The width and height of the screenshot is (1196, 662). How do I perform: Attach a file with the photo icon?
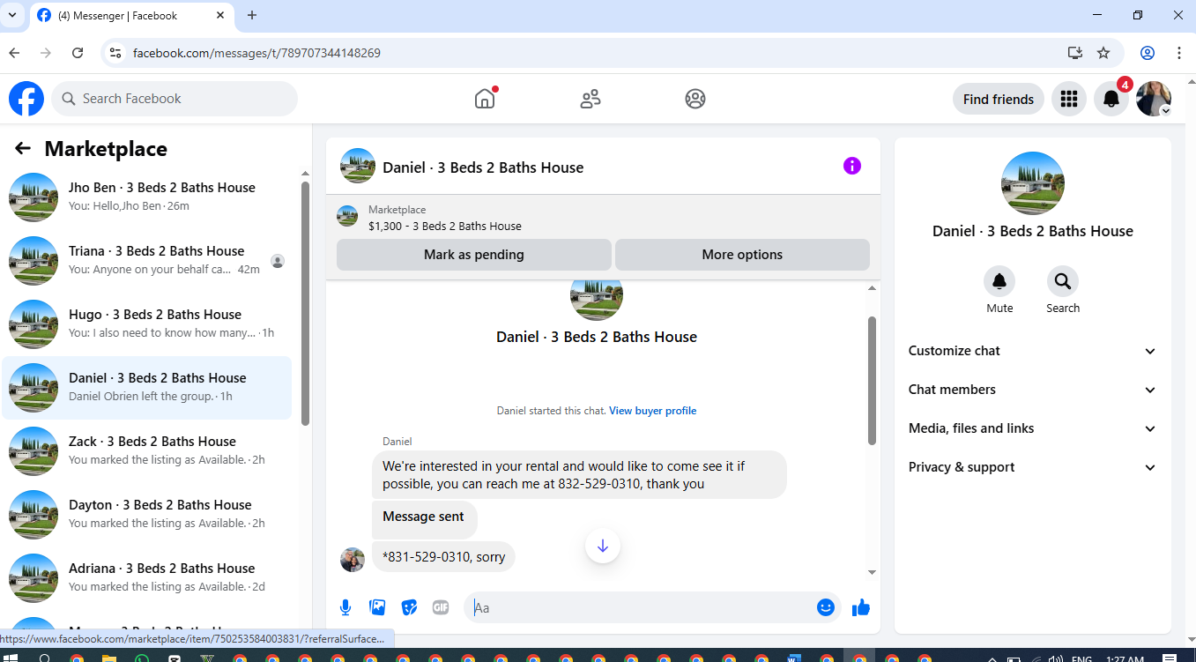[377, 607]
